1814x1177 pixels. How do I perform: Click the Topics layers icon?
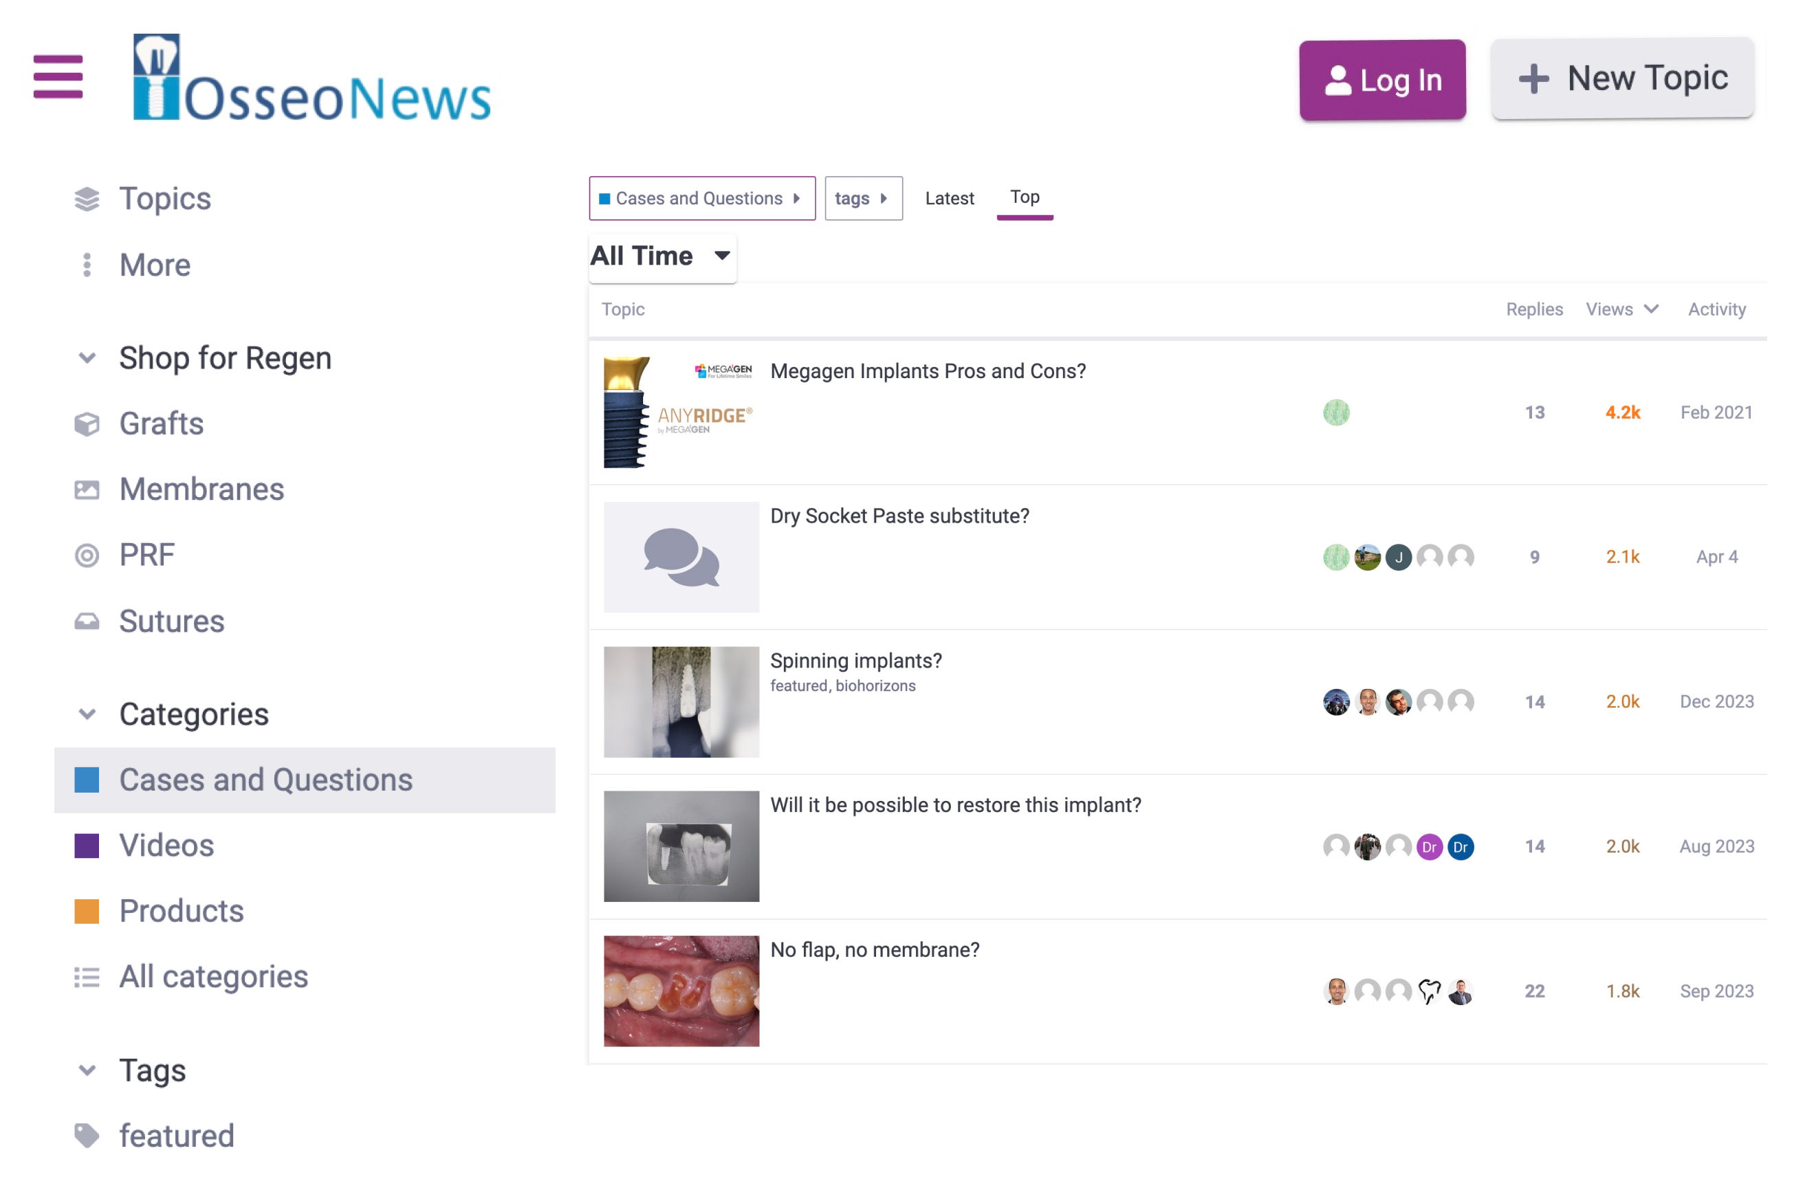click(87, 199)
